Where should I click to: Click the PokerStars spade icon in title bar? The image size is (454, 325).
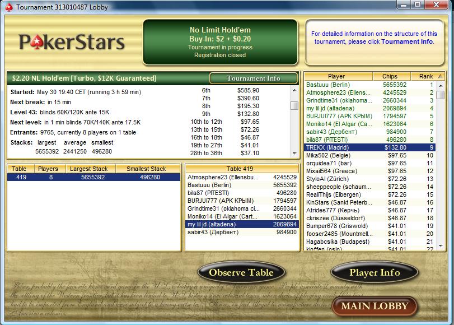click(9, 7)
